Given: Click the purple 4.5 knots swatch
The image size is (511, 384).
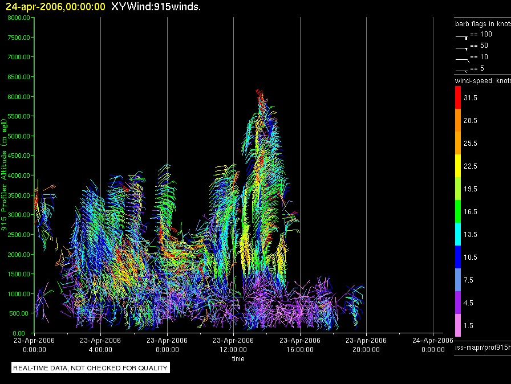Looking at the screenshot, I should (458, 303).
